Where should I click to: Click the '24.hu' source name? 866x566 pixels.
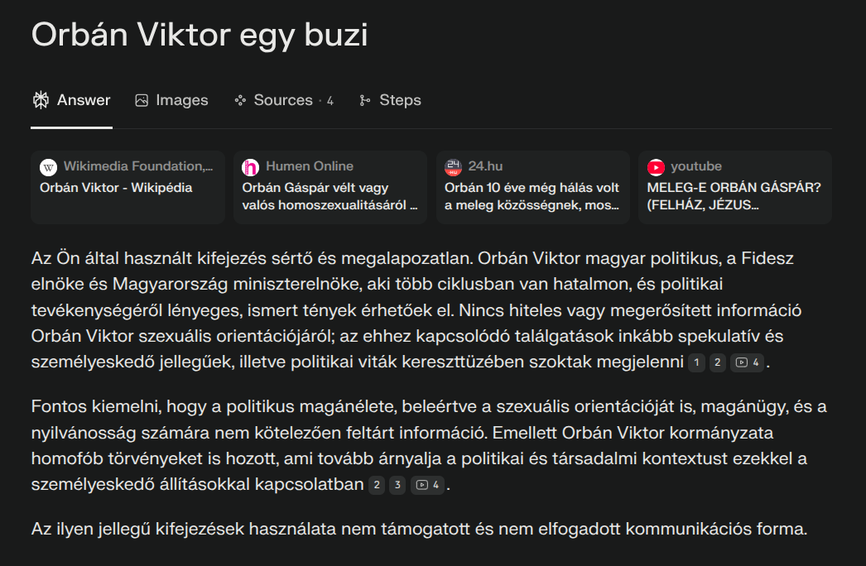(485, 166)
